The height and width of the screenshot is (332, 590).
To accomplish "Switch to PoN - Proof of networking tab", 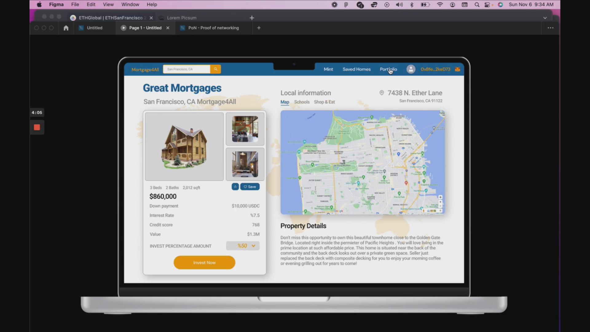I will [x=213, y=28].
